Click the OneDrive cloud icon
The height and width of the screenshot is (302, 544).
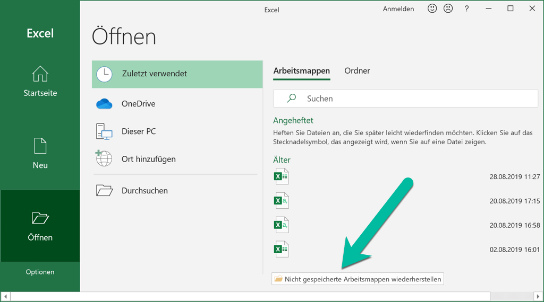tap(104, 104)
